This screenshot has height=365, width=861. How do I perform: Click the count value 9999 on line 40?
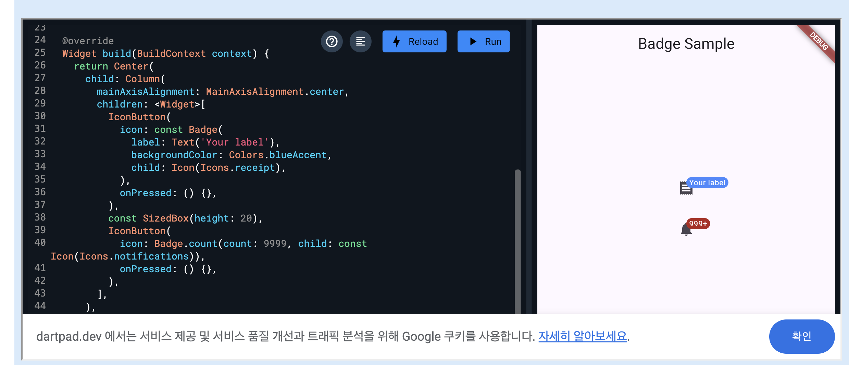point(275,244)
